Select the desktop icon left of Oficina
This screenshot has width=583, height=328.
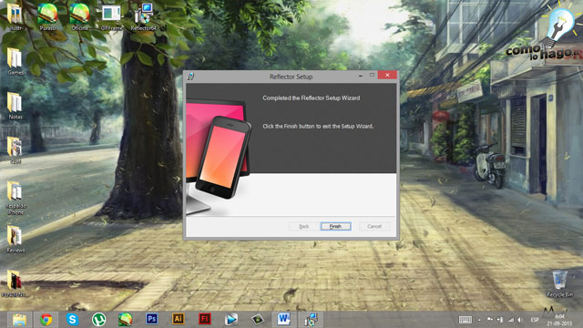(x=47, y=16)
